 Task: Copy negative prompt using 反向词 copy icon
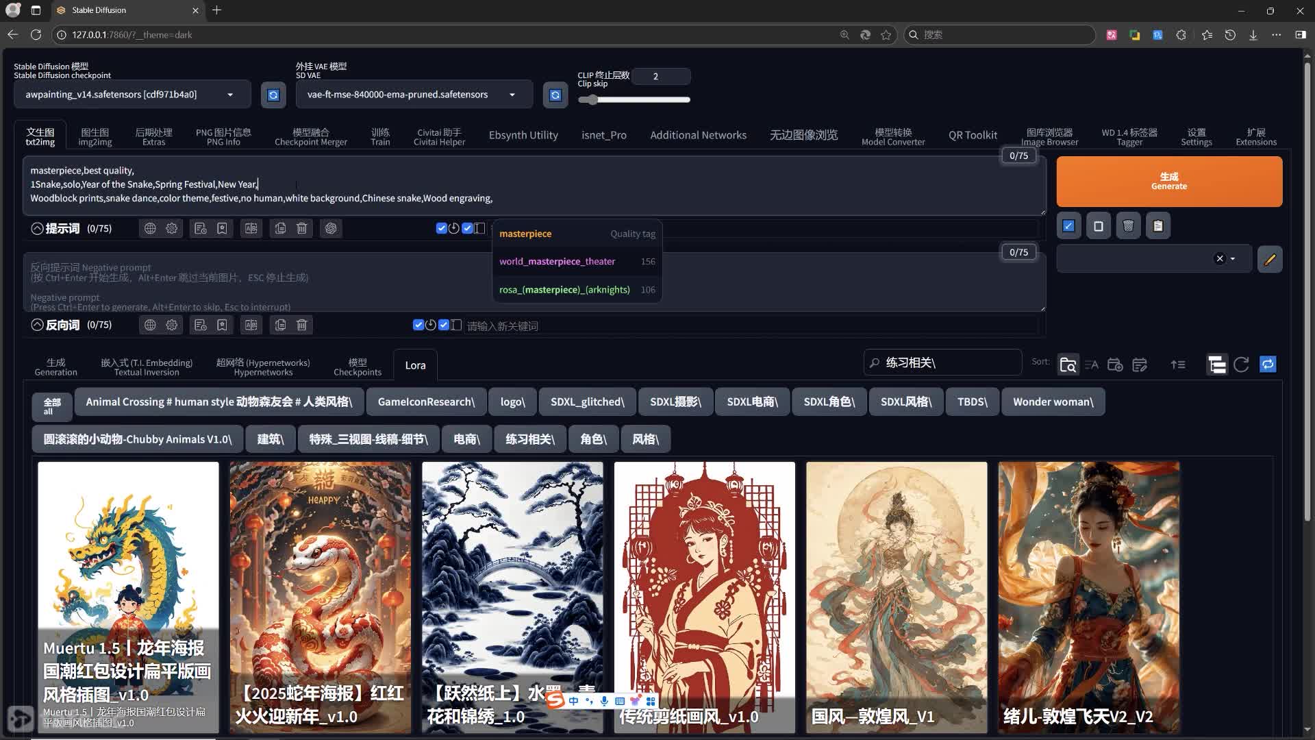click(x=280, y=325)
